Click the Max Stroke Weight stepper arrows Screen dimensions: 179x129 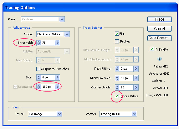tap(117, 50)
